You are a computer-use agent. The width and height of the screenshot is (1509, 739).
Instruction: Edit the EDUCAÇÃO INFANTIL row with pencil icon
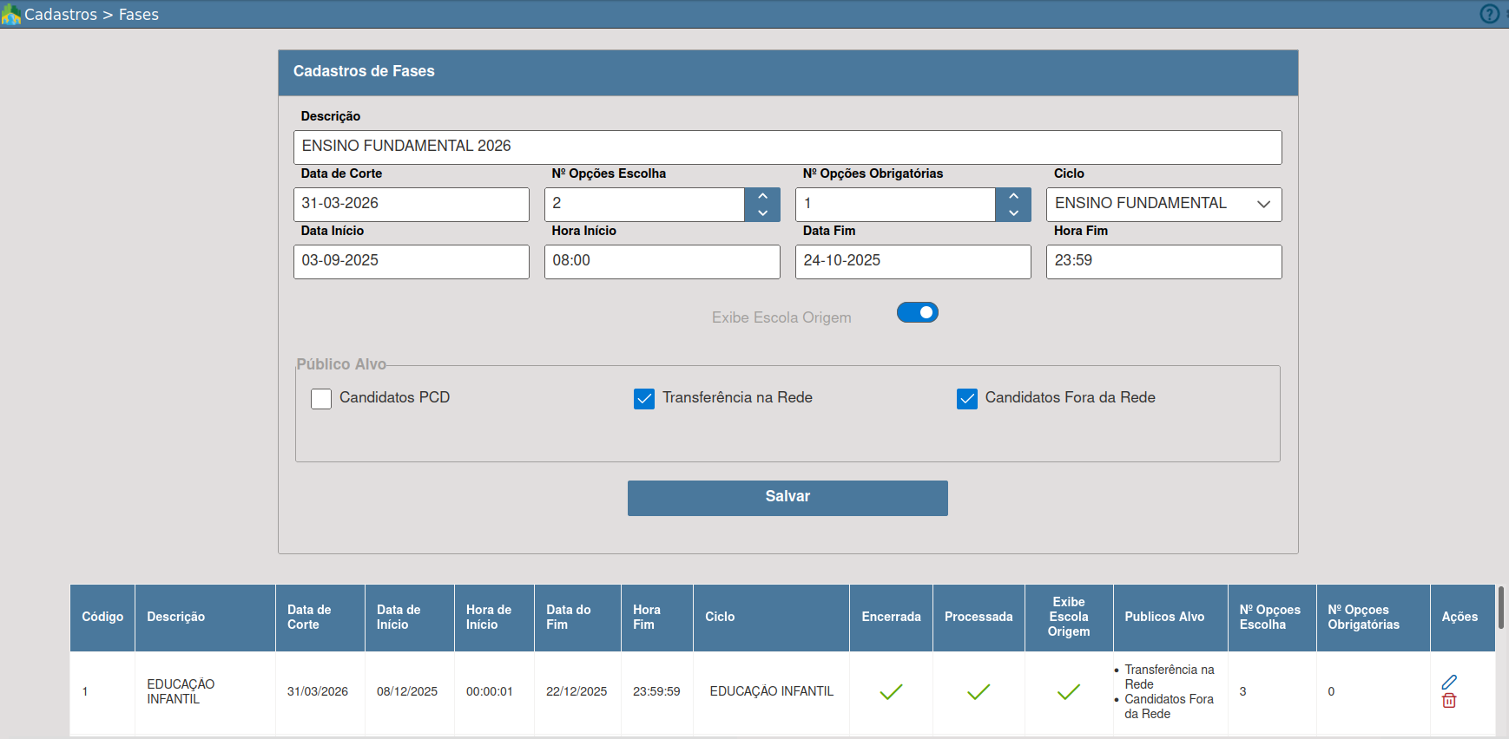click(x=1449, y=682)
